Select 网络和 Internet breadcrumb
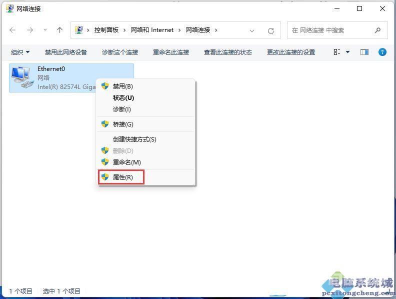Image resolution: width=396 pixels, height=299 pixels. pos(152,30)
